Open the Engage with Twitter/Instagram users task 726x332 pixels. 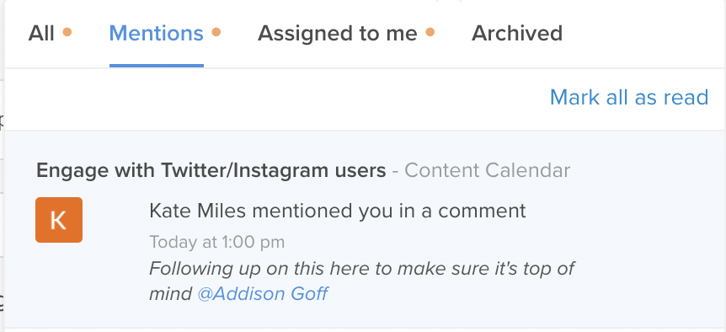coord(211,171)
